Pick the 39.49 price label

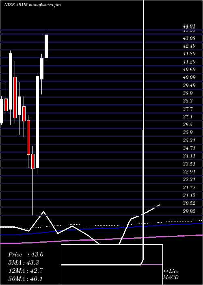point(189,85)
